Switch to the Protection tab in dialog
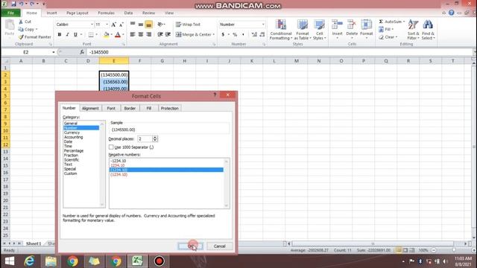477x268 pixels. [169, 108]
